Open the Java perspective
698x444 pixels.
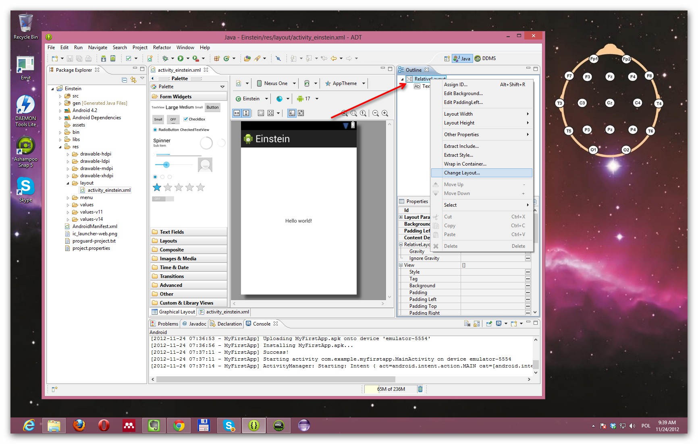462,58
